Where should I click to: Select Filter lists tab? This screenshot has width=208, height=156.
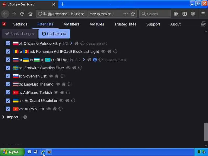(x=45, y=24)
